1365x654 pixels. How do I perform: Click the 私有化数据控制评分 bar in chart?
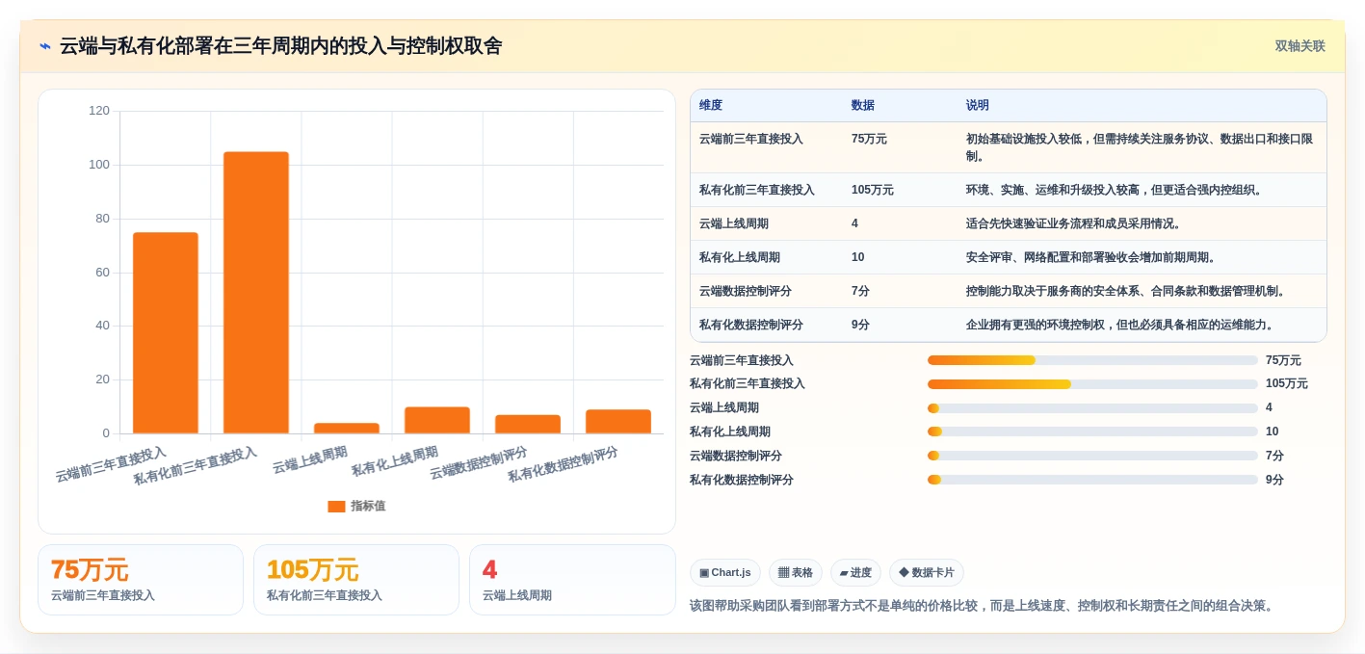pos(618,422)
